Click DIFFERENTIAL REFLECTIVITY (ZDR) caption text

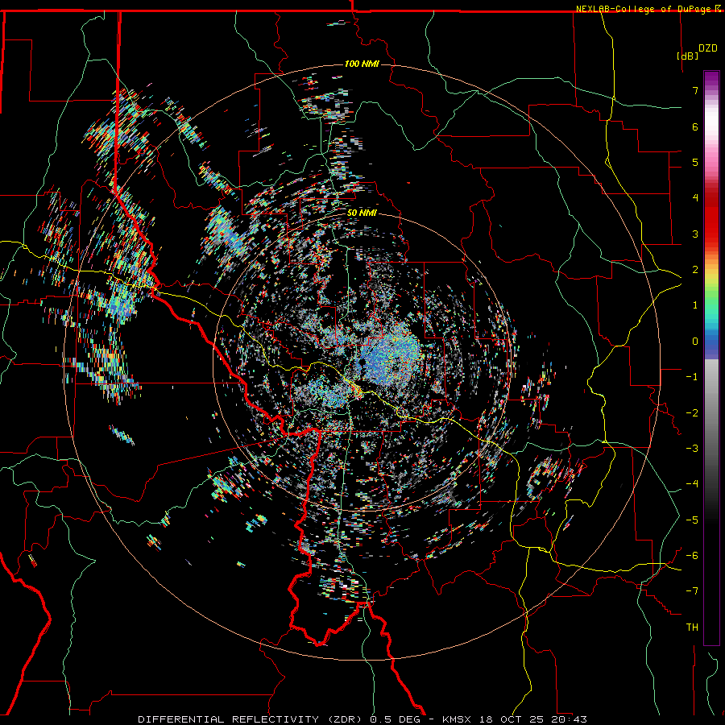coord(251,719)
